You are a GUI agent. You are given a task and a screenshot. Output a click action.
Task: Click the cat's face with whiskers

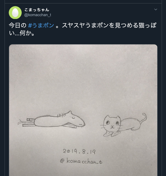click(x=112, y=124)
